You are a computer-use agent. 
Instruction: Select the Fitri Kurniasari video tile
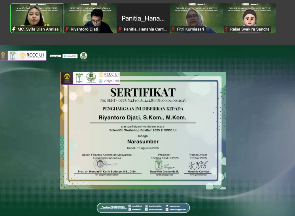coord(196,18)
